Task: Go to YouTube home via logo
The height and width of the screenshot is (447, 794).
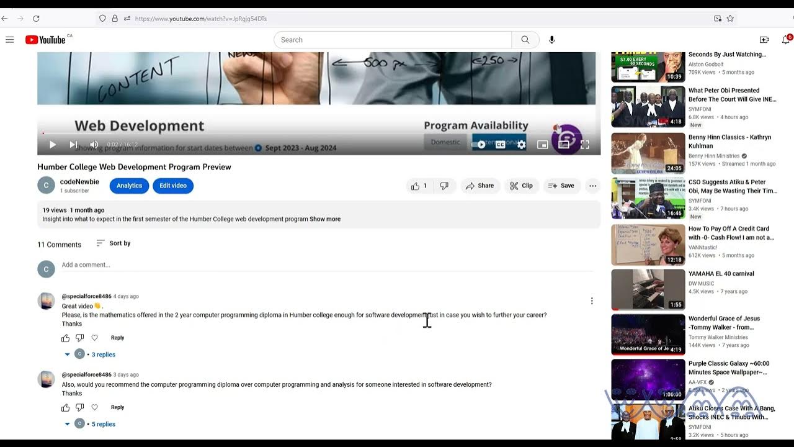Action: click(45, 40)
